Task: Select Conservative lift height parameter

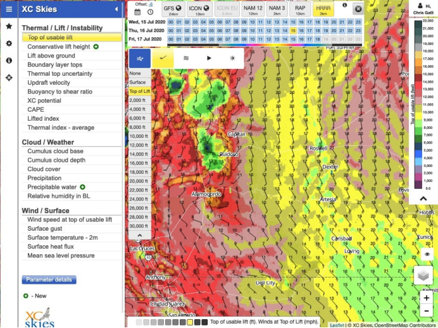Action: pos(72,47)
